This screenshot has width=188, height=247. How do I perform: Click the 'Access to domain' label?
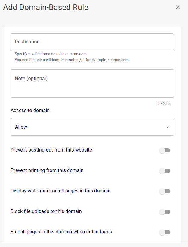point(30,110)
